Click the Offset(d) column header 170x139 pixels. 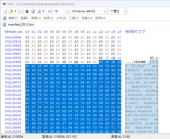pos(13,32)
